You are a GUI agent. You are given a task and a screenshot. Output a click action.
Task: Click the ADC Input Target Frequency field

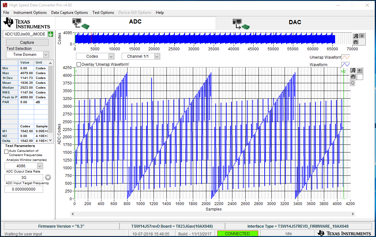[x=24, y=189]
